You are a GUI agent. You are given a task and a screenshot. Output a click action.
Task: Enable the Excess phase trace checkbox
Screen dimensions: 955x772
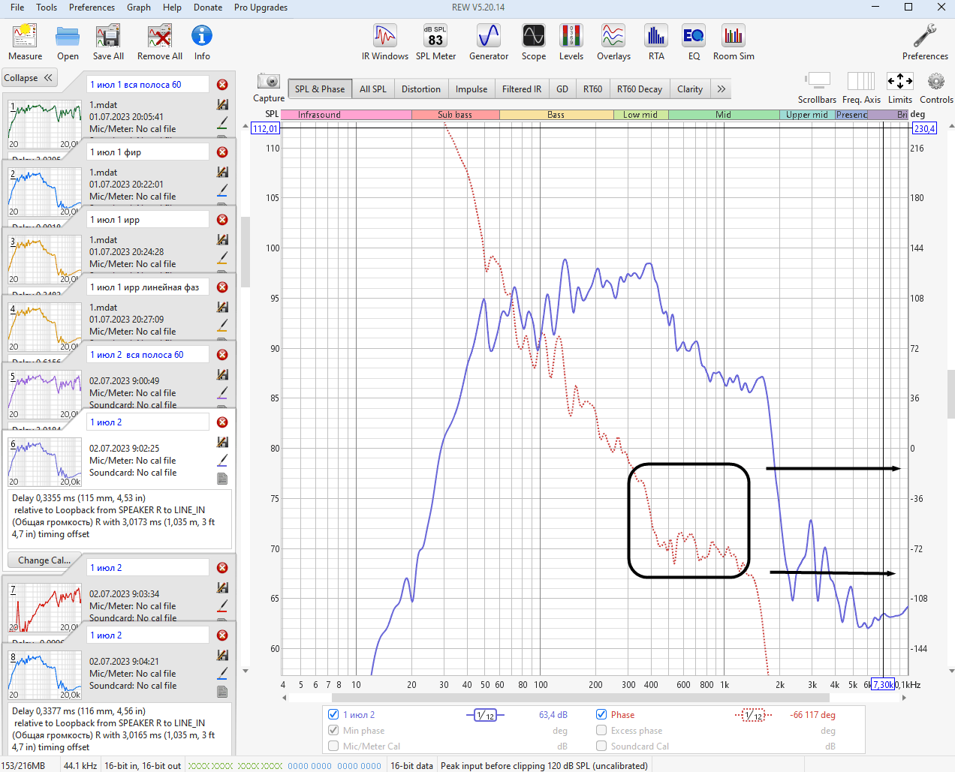[x=601, y=730]
